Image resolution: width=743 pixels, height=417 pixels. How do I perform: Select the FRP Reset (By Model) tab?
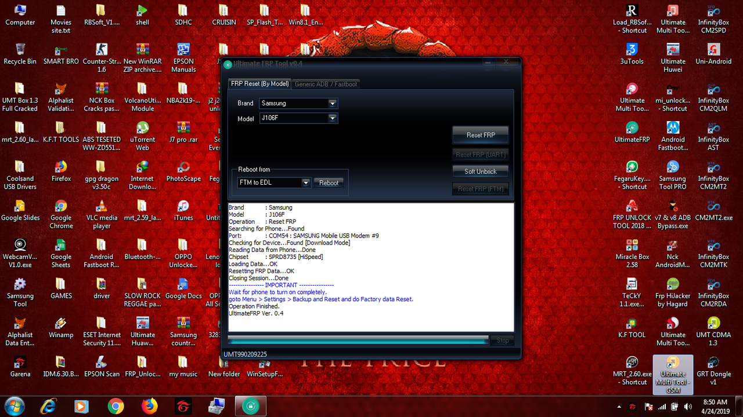click(259, 83)
